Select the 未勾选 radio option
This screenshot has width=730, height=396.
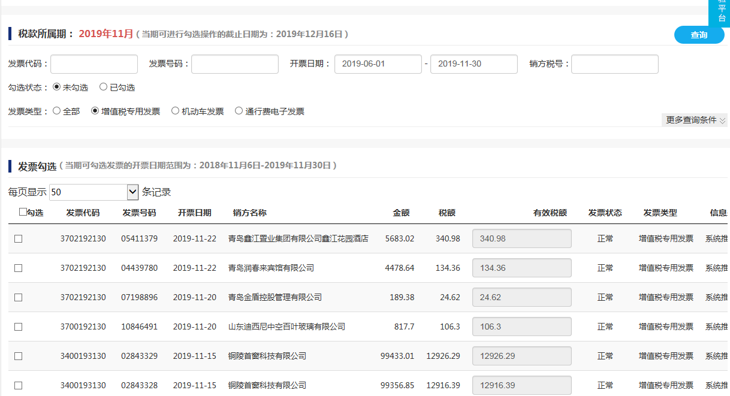57,87
